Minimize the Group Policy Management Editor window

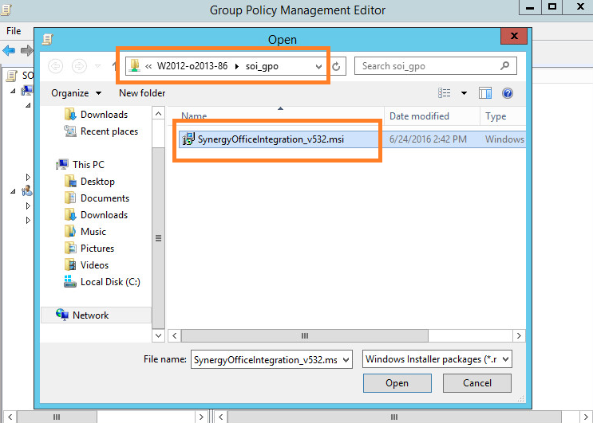[x=530, y=7]
